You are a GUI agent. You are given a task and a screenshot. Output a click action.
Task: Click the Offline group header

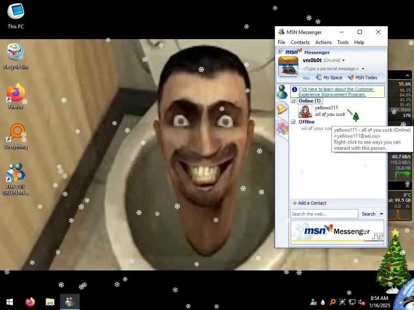pyautogui.click(x=306, y=122)
